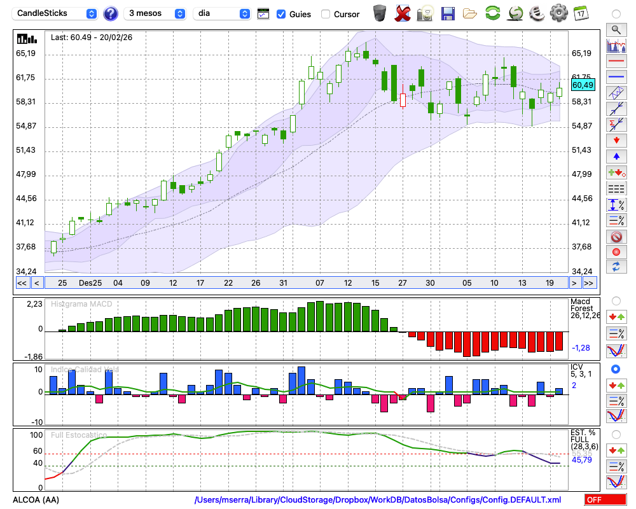636x509 pixels.
Task: Click the trash can icon in toolbar
Action: pos(380,13)
